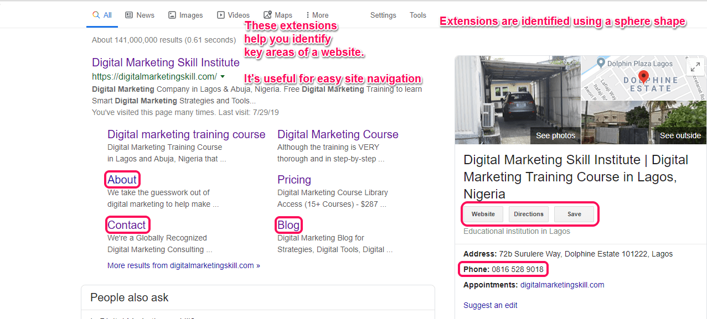Open the Blog sitelink
This screenshot has width=707, height=319.
(x=288, y=225)
